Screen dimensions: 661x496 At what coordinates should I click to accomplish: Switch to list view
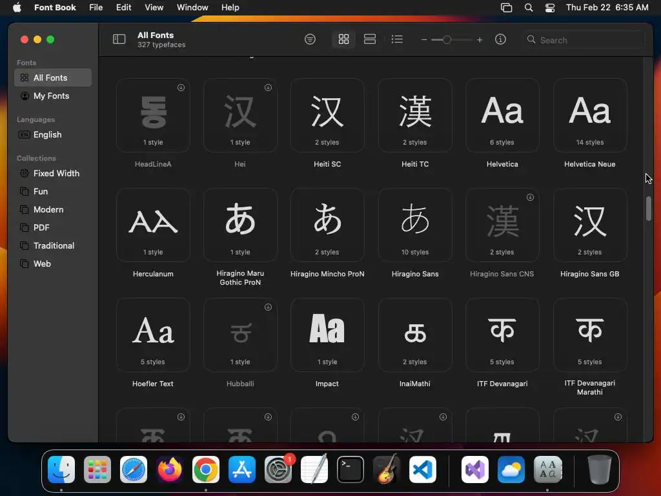click(x=397, y=39)
